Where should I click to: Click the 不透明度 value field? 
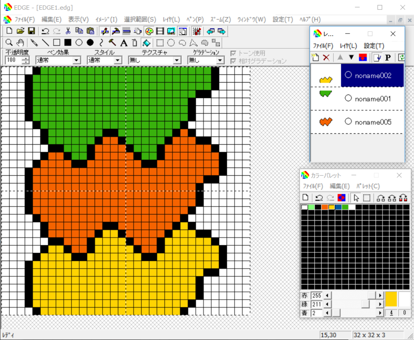coord(13,60)
